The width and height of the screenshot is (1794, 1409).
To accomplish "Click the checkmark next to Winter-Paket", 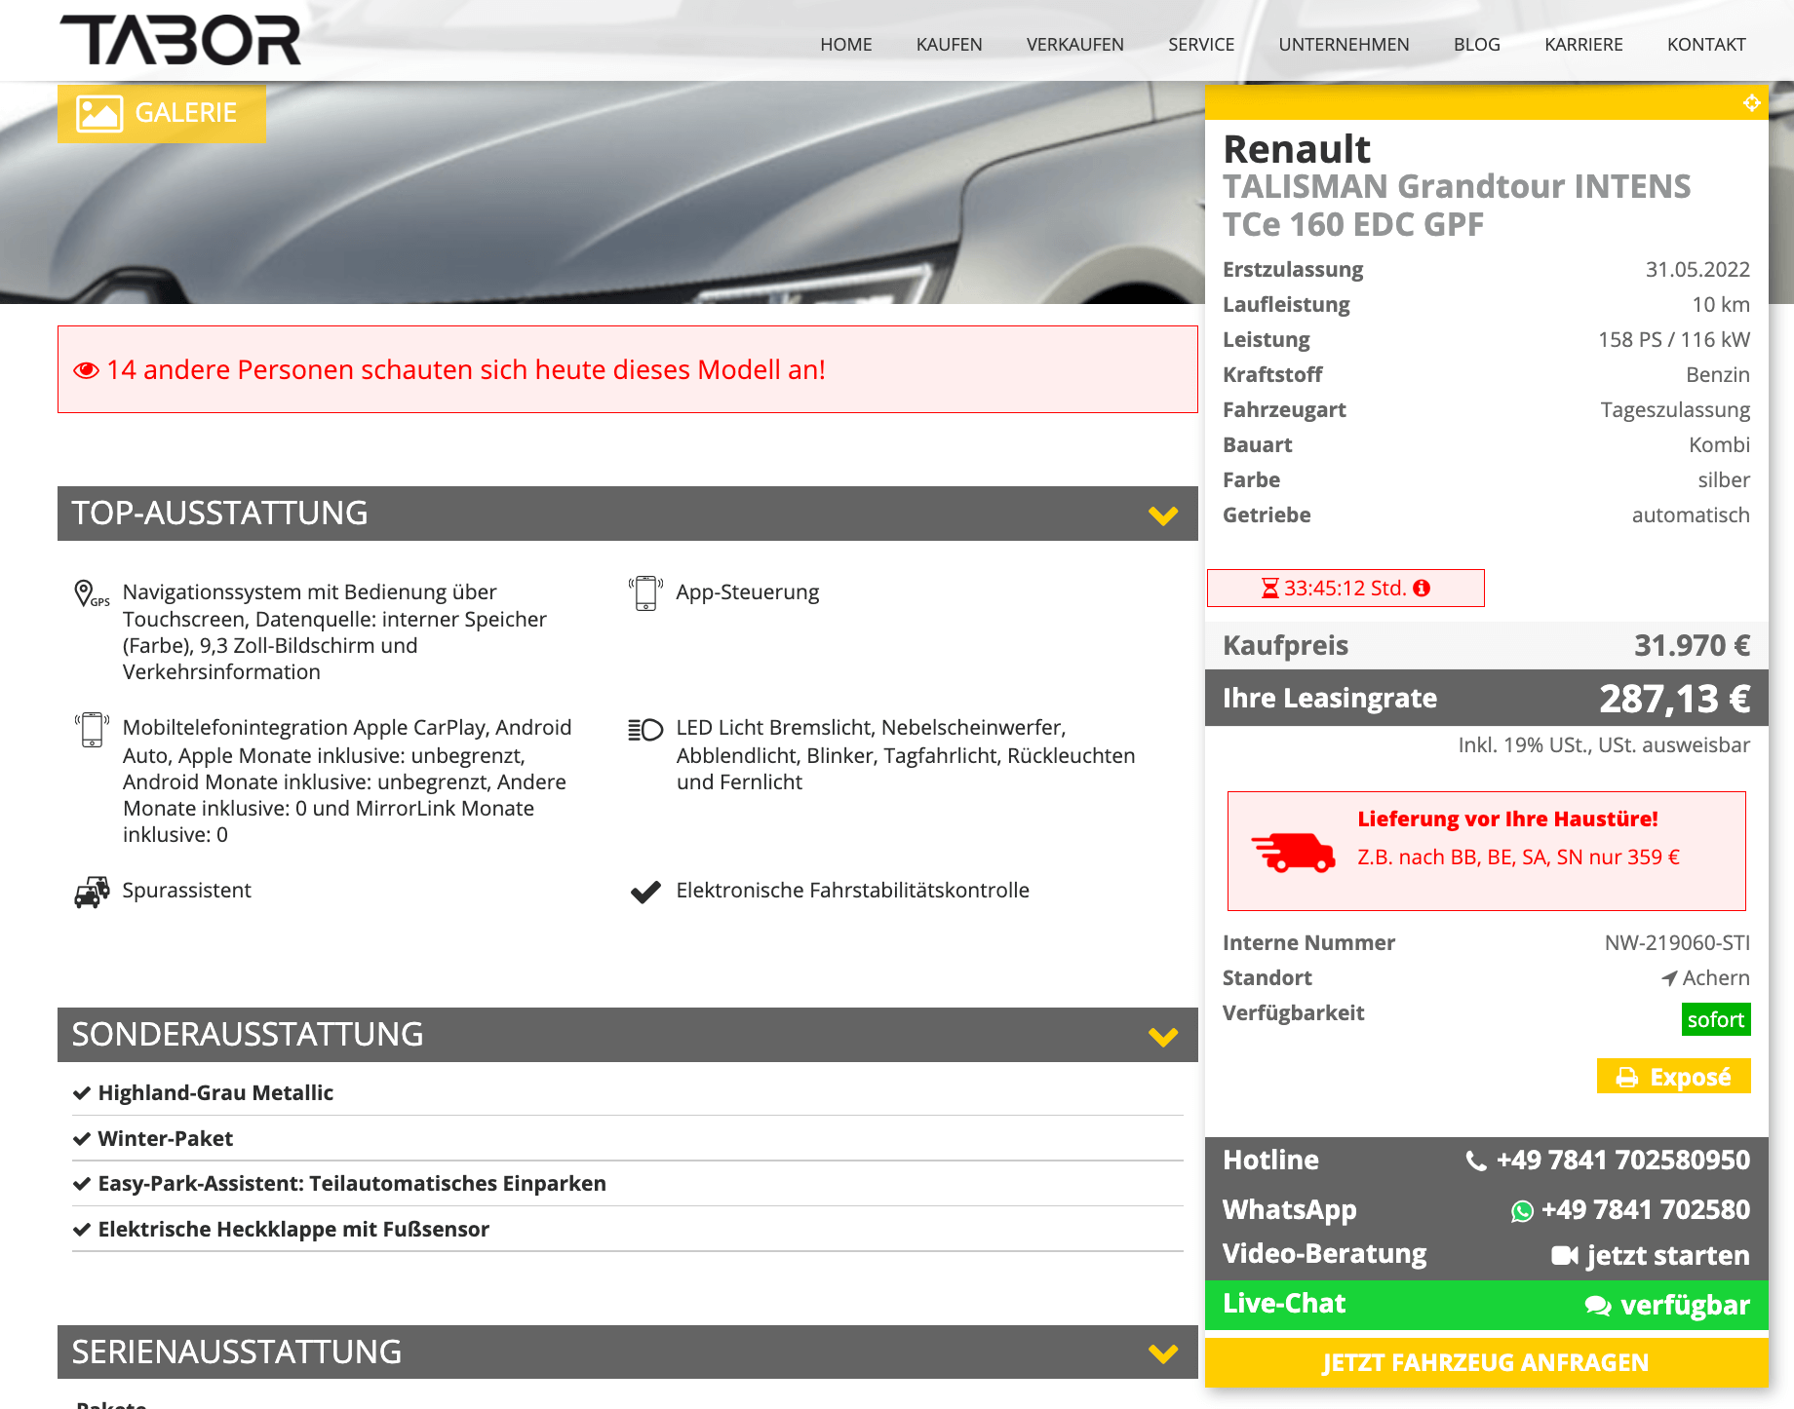I will (82, 1139).
